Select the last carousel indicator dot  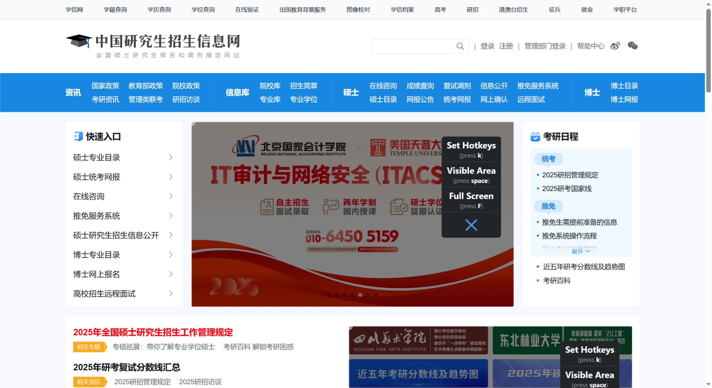(x=376, y=295)
